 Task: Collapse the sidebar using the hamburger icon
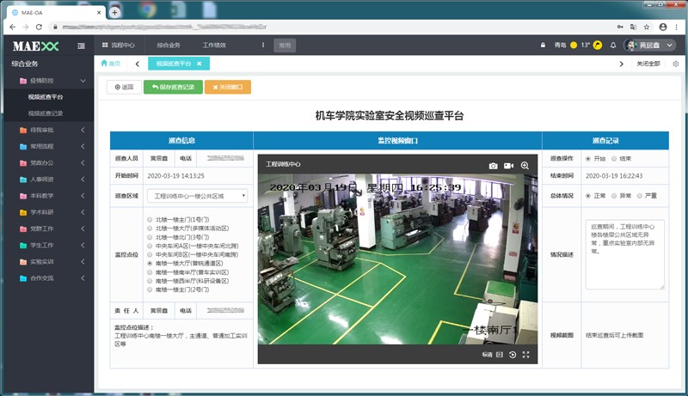click(x=81, y=46)
